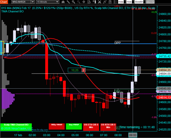Open the strategy performance clipboard icon

(110, 2)
